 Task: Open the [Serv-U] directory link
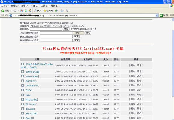[x=29, y=118]
